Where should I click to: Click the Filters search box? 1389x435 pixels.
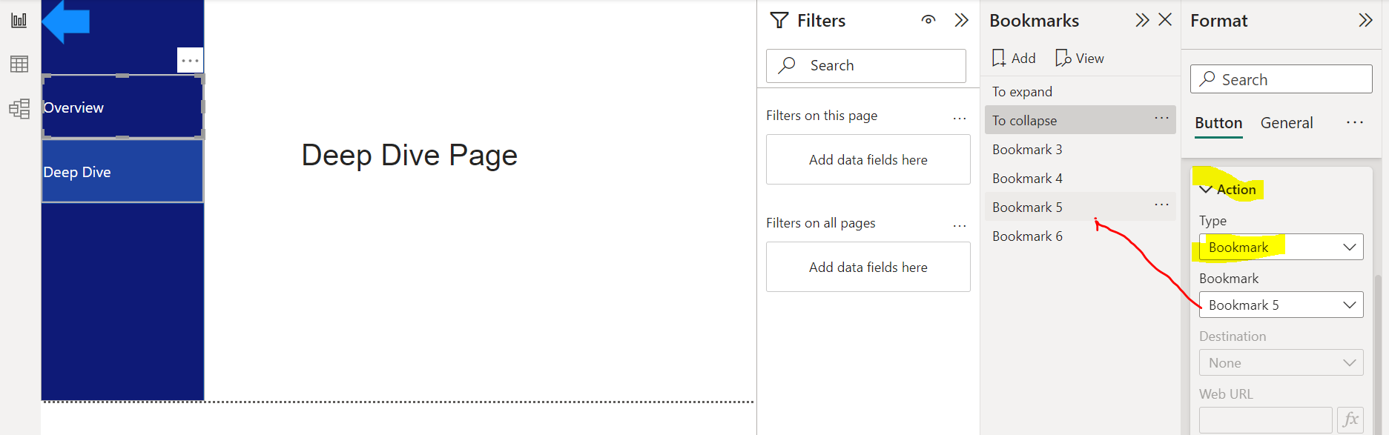866,66
